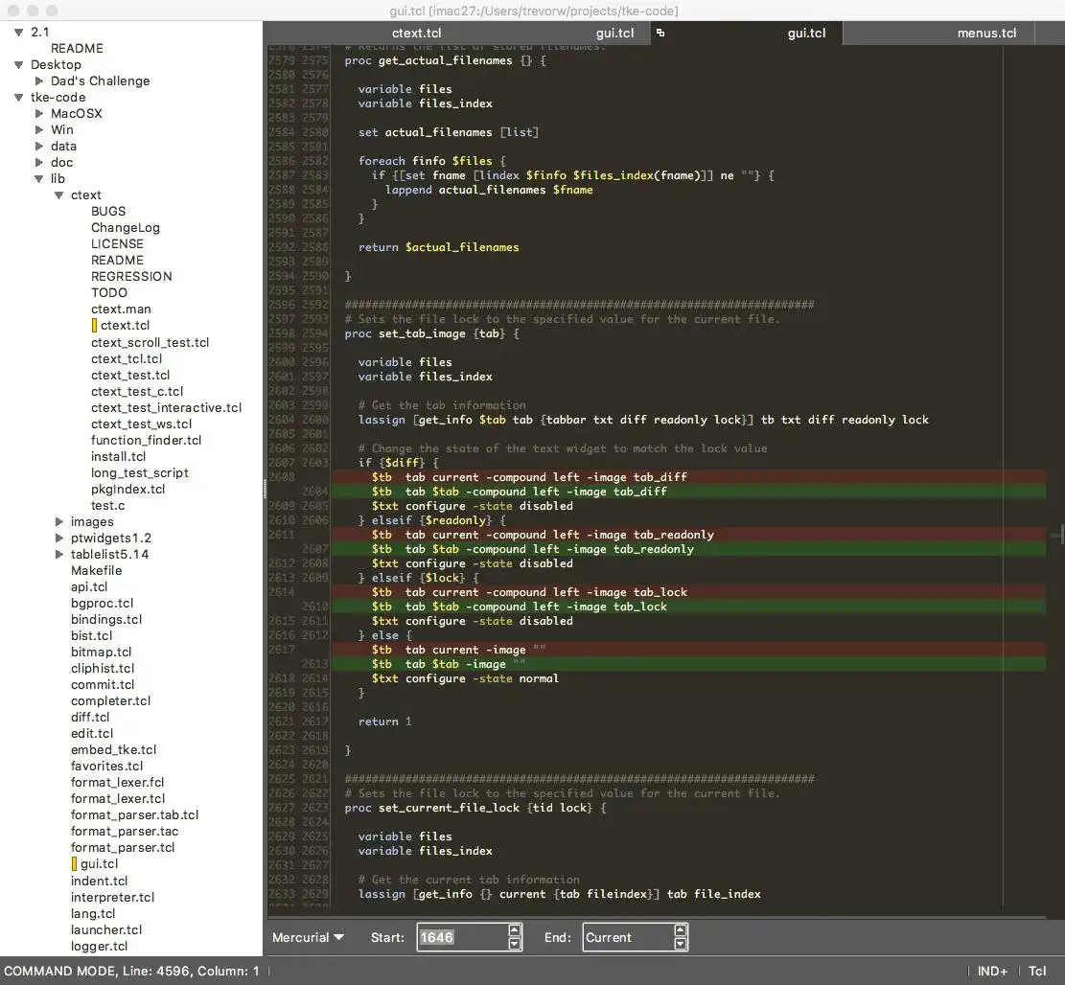Collapse the 2.1 folder
Viewport: 1065px width, 985px height.
[19, 32]
